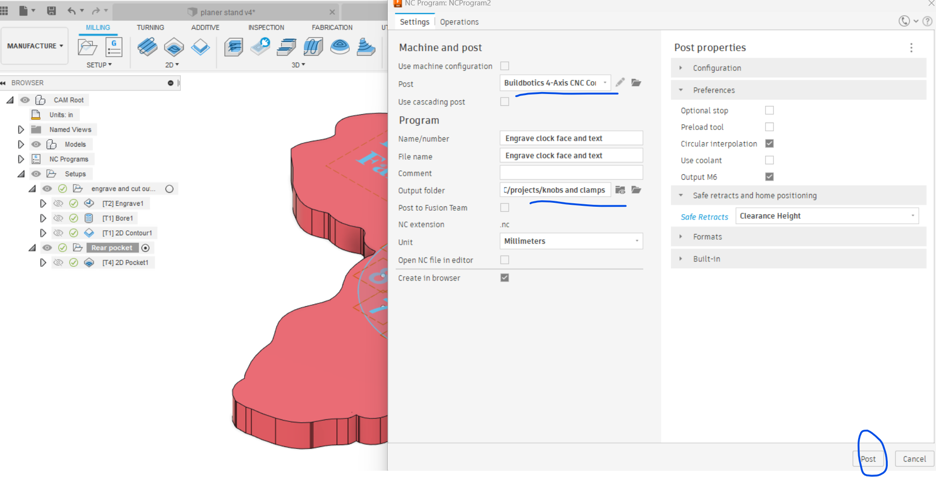
Task: Collapse the Preferences section
Action: pyautogui.click(x=799, y=90)
